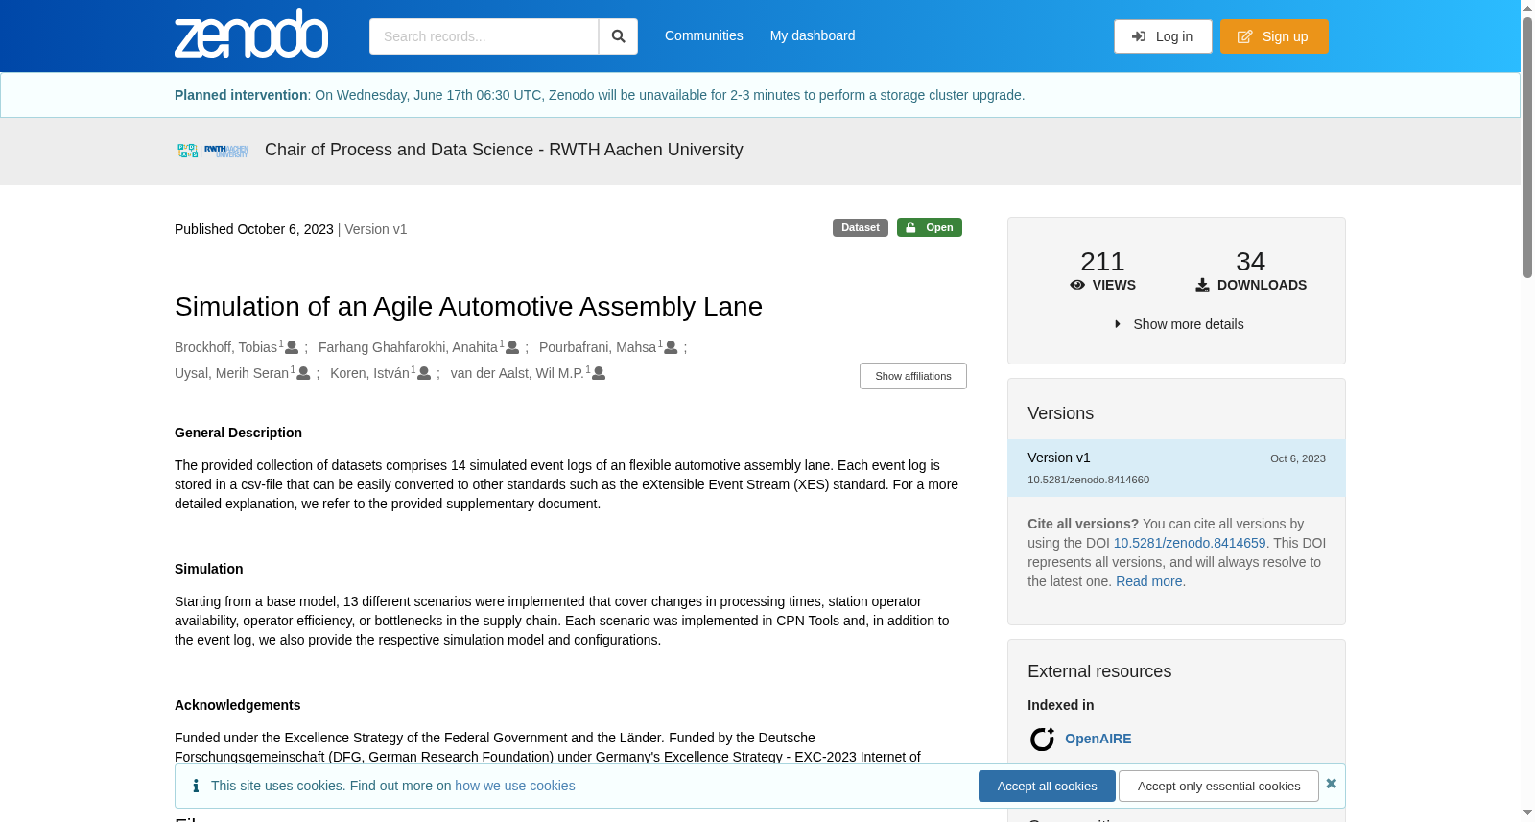The width and height of the screenshot is (1535, 822).
Task: Open My dashboard in the header
Action: pos(813,35)
